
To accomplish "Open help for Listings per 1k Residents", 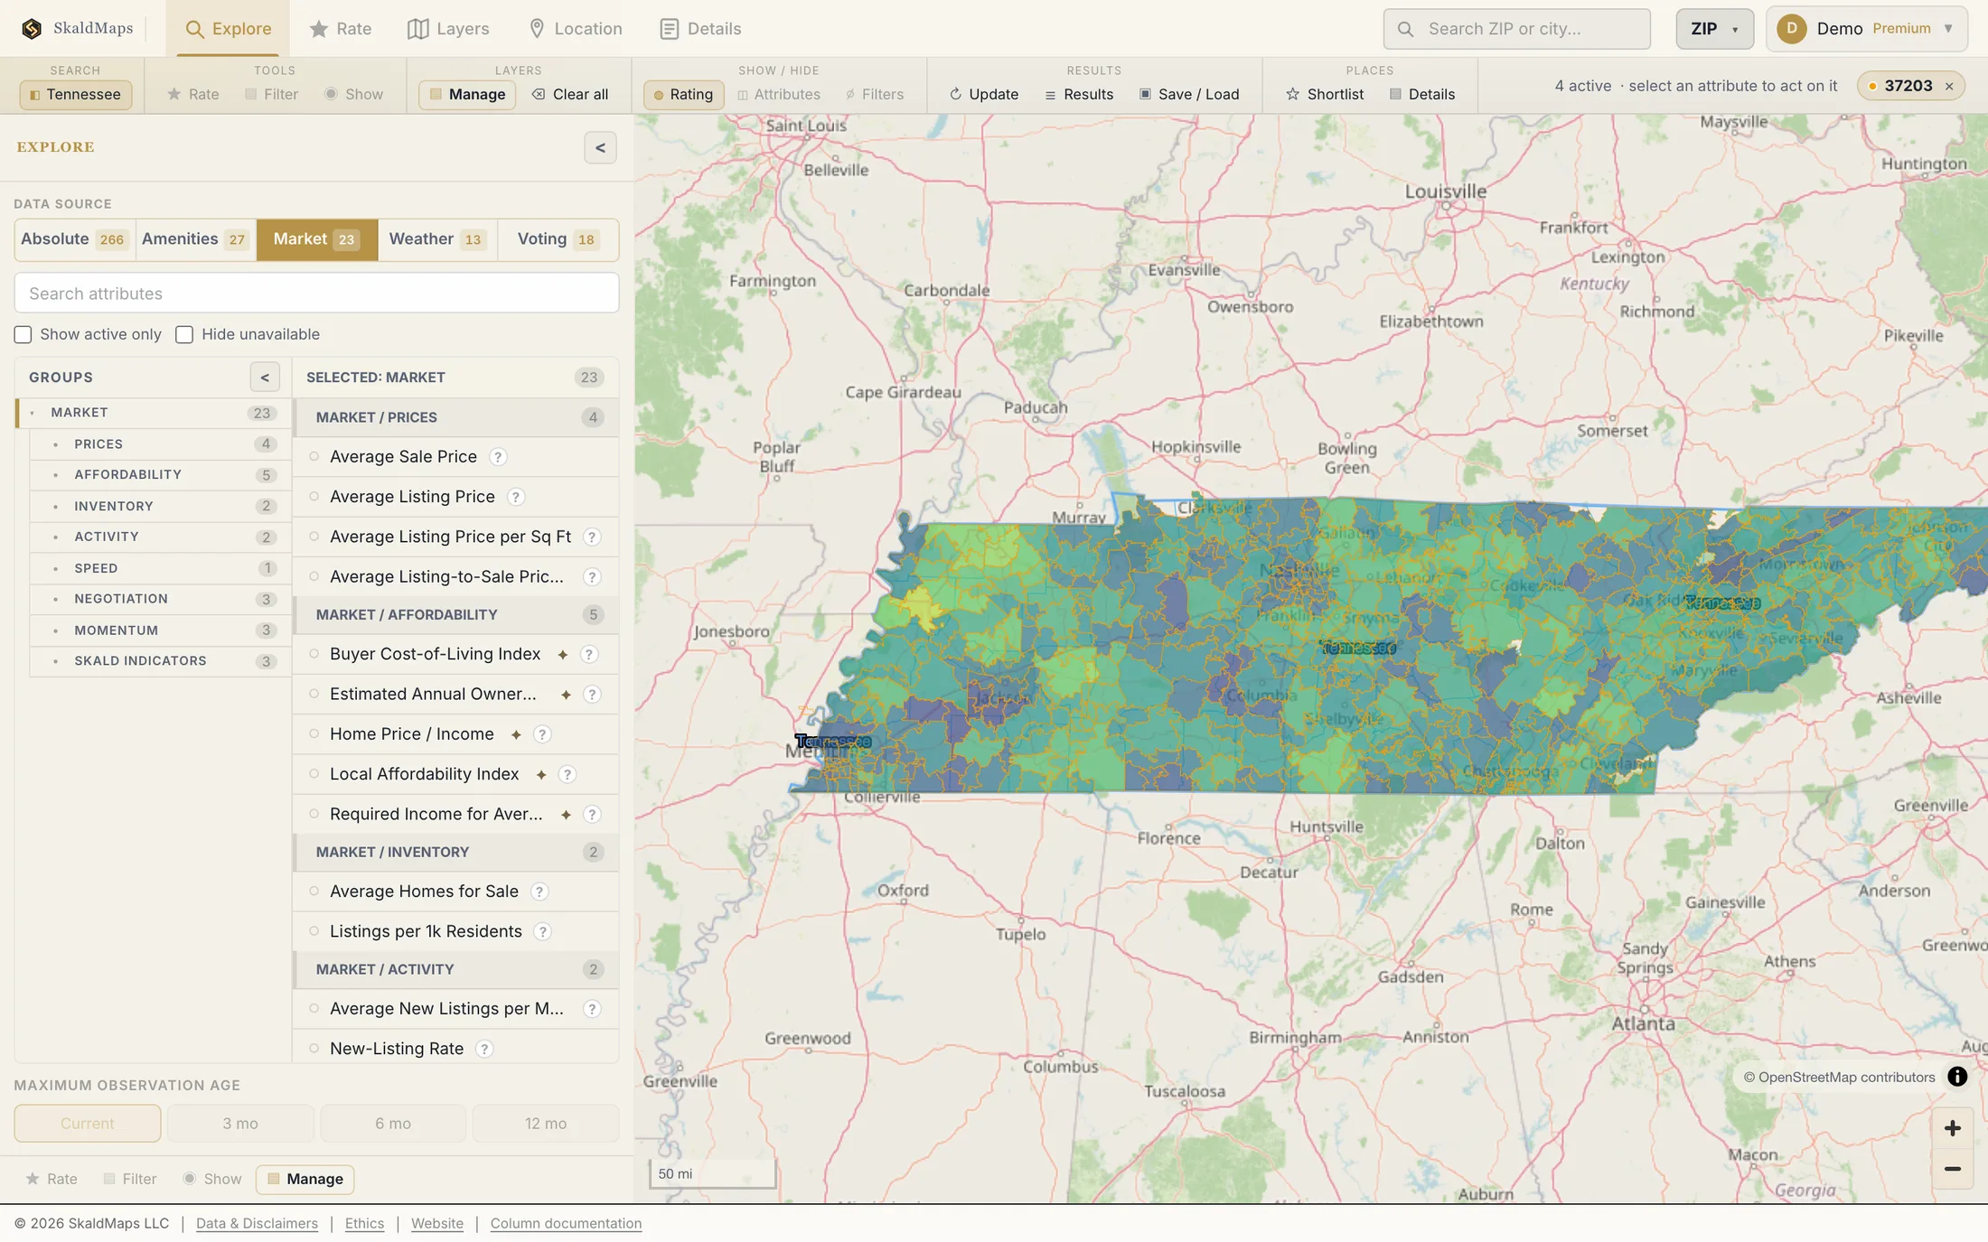I will tap(542, 931).
